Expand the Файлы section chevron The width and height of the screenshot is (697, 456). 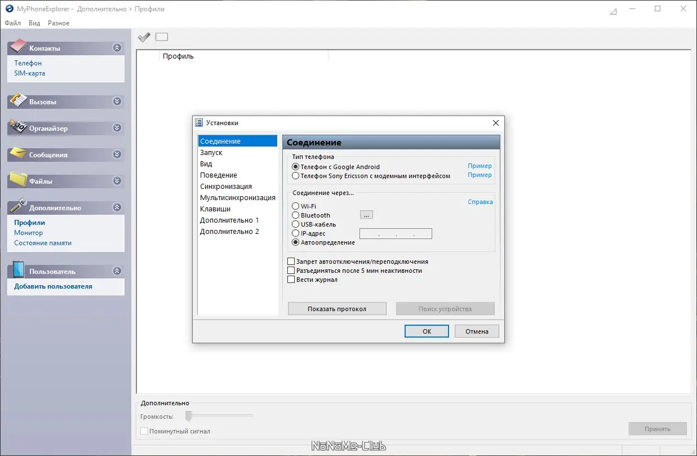(117, 181)
